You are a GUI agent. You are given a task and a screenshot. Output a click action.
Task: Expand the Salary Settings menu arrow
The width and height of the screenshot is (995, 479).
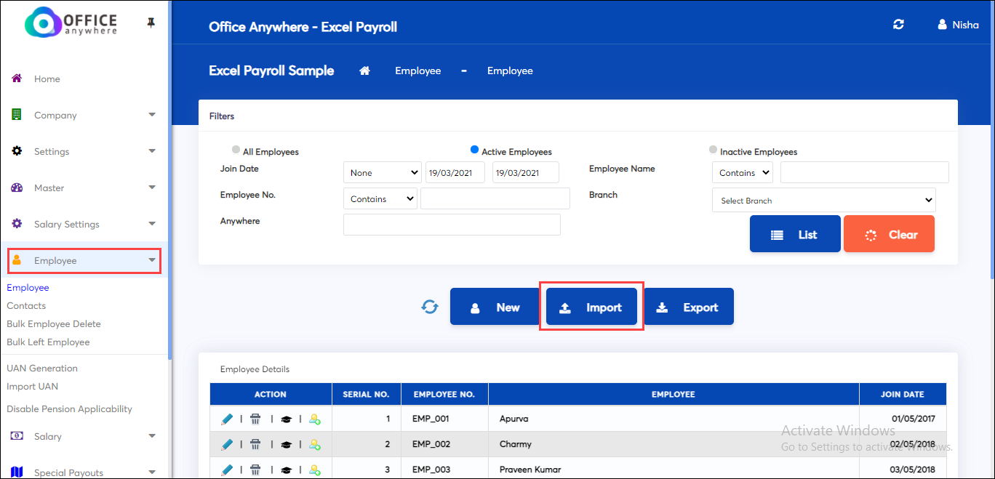152,224
